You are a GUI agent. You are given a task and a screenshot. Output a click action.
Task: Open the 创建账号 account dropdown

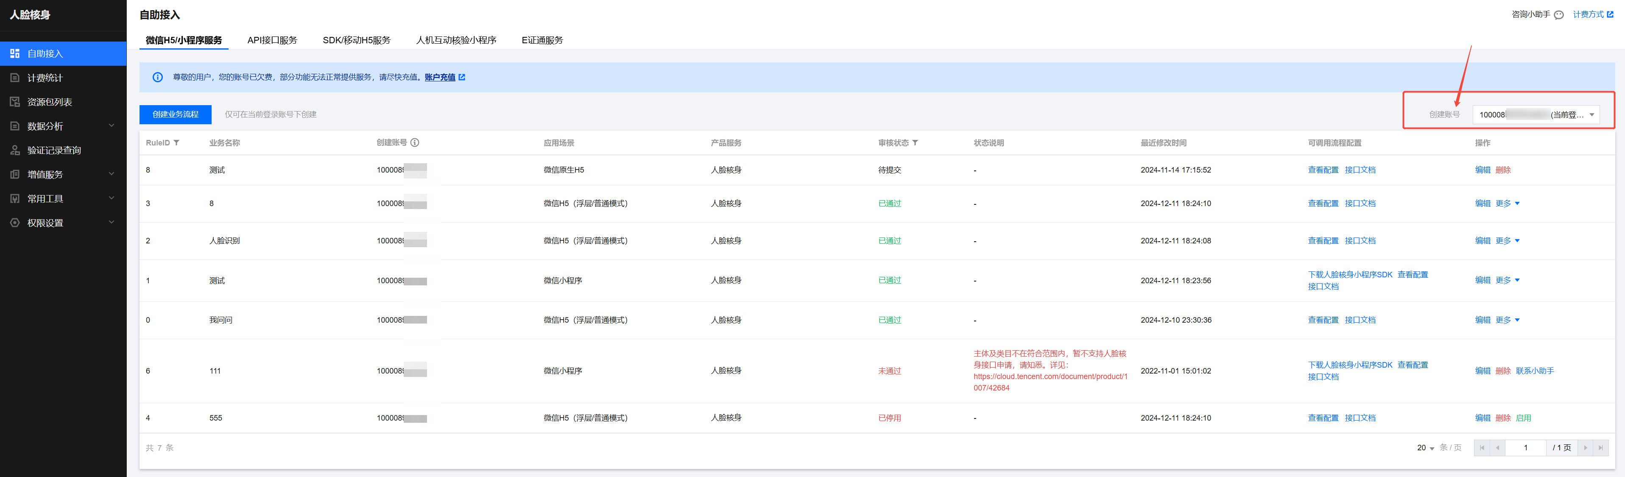click(1536, 115)
